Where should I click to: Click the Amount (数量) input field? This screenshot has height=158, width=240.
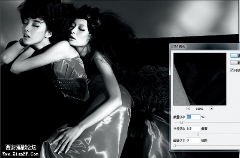pos(193,117)
